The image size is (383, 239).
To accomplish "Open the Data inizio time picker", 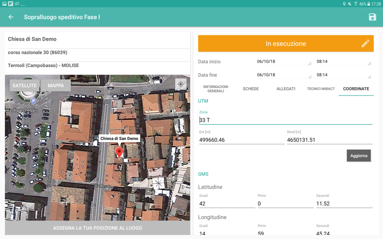I will click(x=343, y=61).
